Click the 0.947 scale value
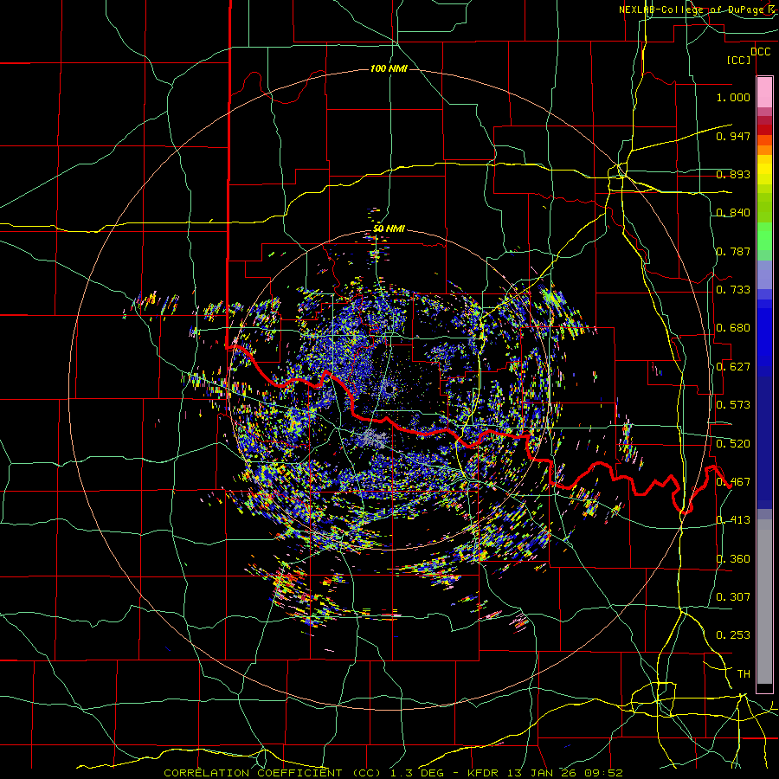779x779 pixels. (x=733, y=136)
